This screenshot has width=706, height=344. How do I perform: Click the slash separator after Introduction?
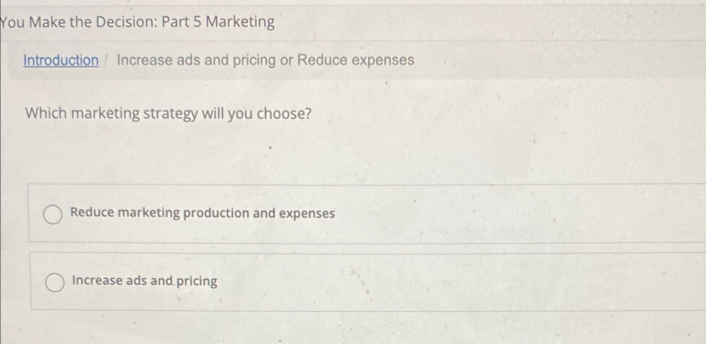pos(107,60)
